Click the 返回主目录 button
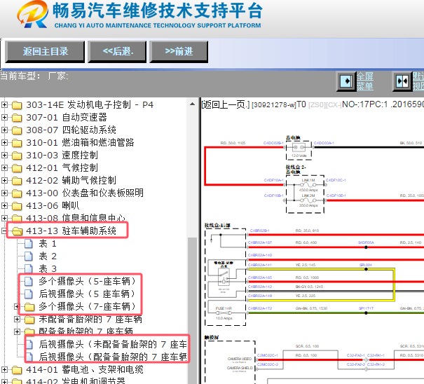This screenshot has height=384, width=424. coord(45,51)
